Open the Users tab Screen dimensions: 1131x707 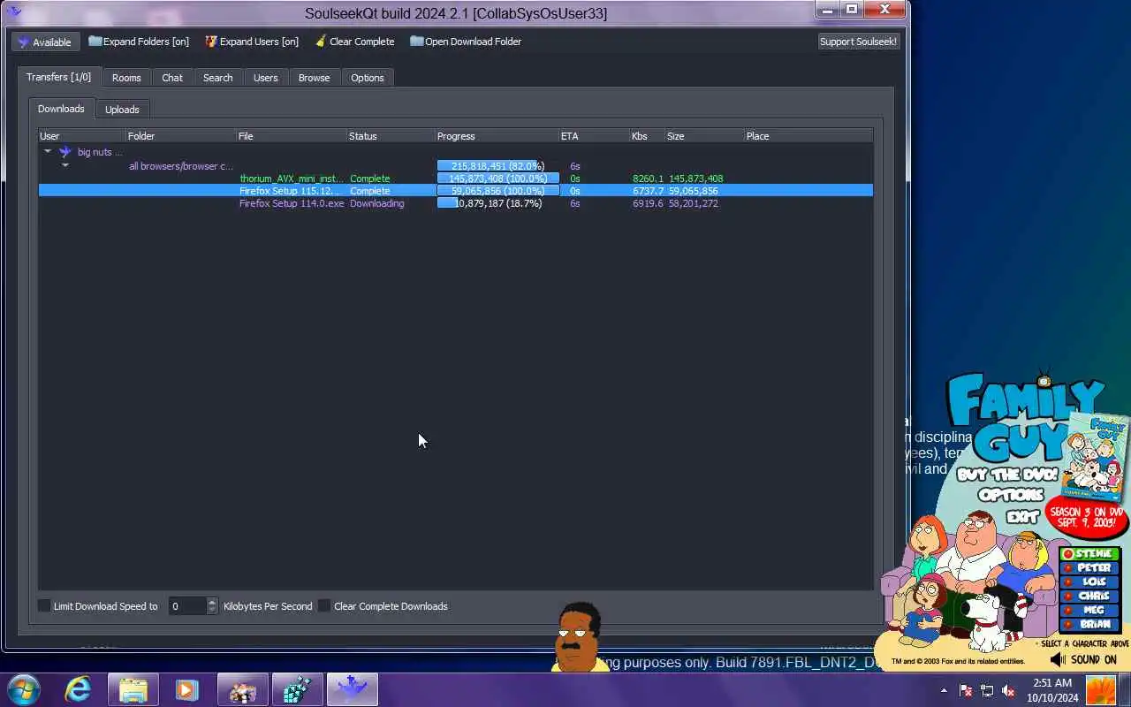click(x=265, y=78)
